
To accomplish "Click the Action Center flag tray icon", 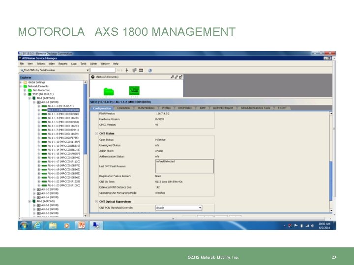I will pos(296,226).
